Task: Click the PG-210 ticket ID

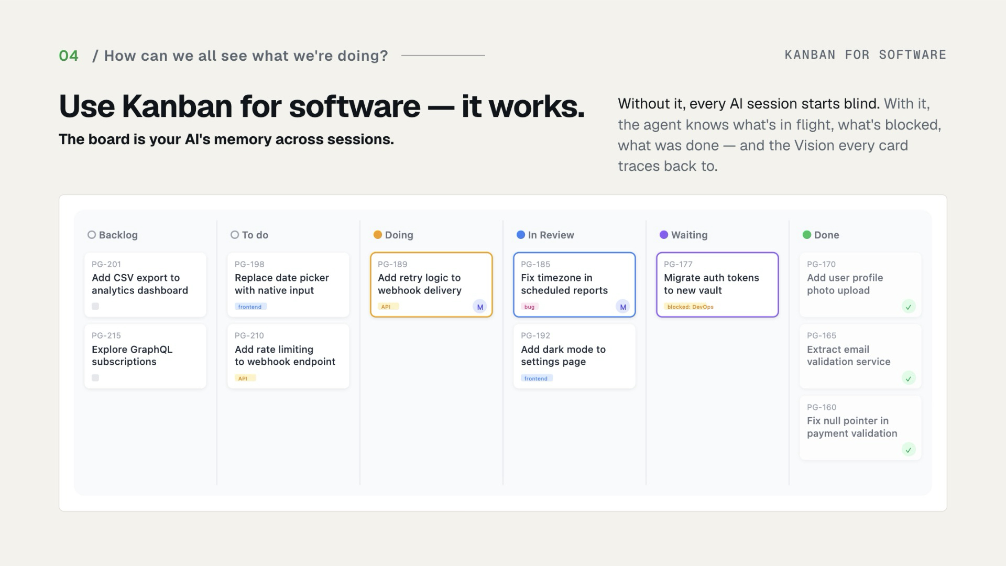Action: pos(249,335)
